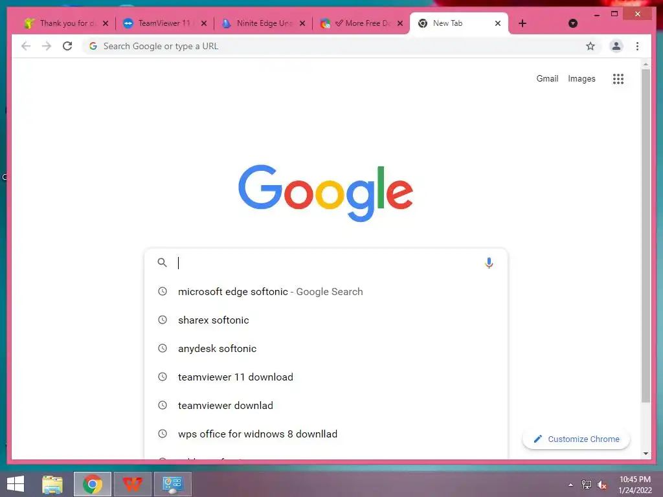
Task: Open the Chrome profile avatar
Action: (616, 46)
